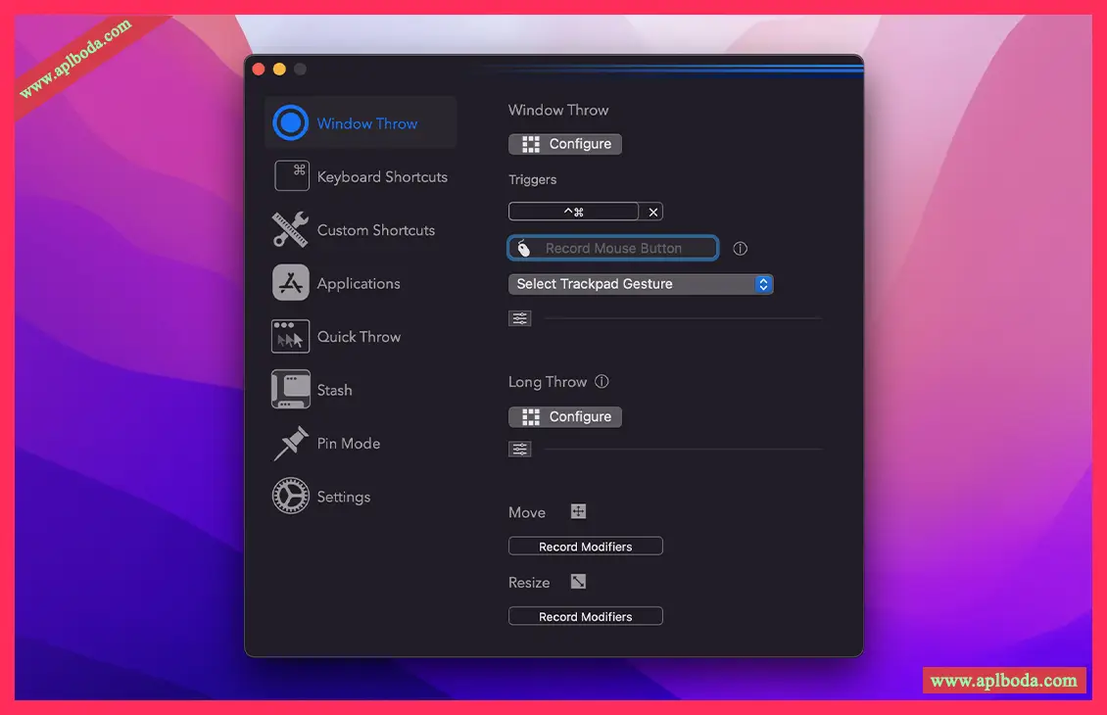The image size is (1107, 715).
Task: Select the Custom Shortcuts tools icon
Action: coord(291,230)
